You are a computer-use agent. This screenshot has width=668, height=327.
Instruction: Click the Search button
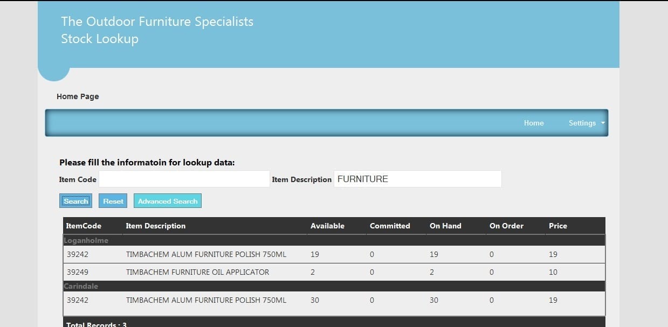[x=75, y=201]
